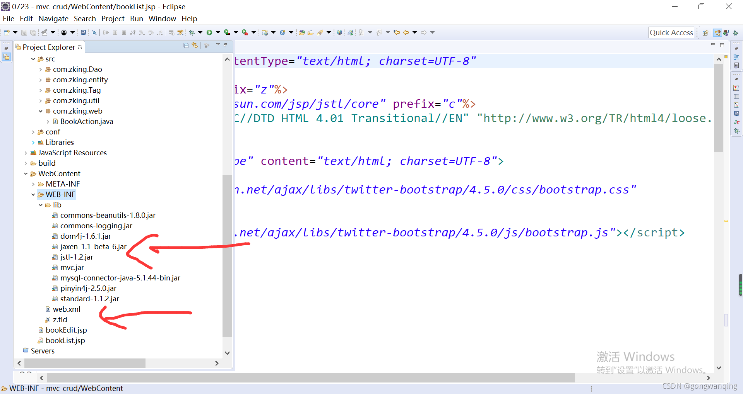Click Link with Editor in Project Explorer
The height and width of the screenshot is (394, 743).
(x=195, y=46)
